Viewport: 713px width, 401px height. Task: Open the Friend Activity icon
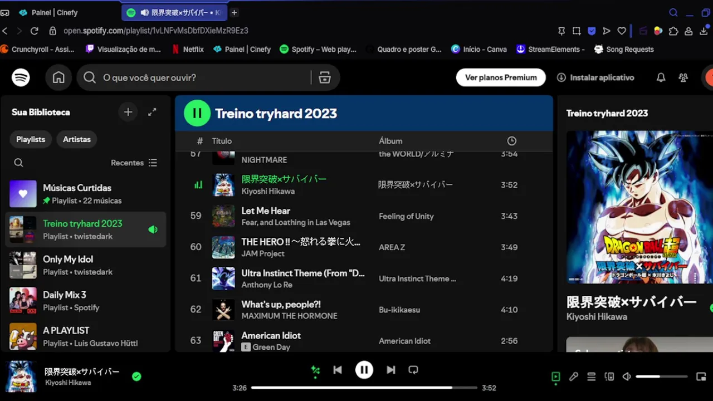[683, 77]
